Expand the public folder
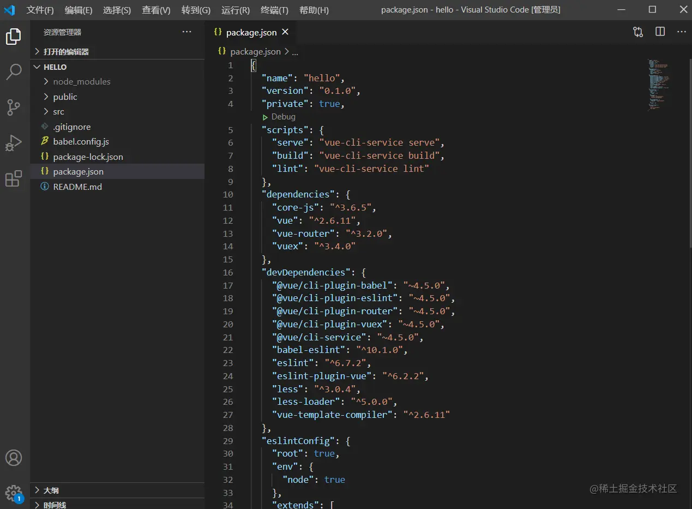This screenshot has height=509, width=692. point(117,97)
